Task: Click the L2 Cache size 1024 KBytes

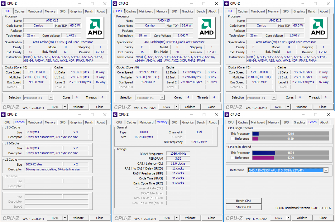Action: pyautogui.click(x=43, y=165)
